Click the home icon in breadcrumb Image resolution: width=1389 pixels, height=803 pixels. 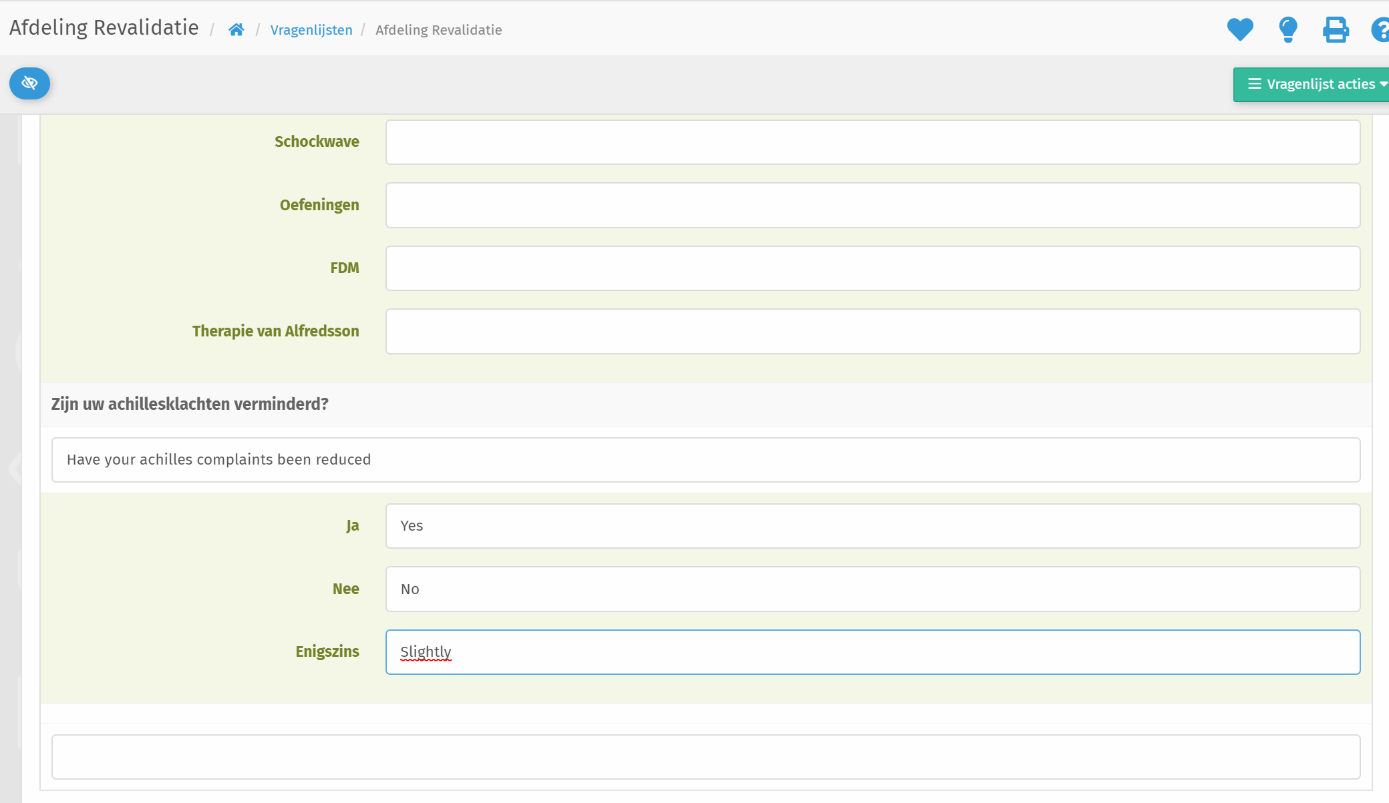236,30
